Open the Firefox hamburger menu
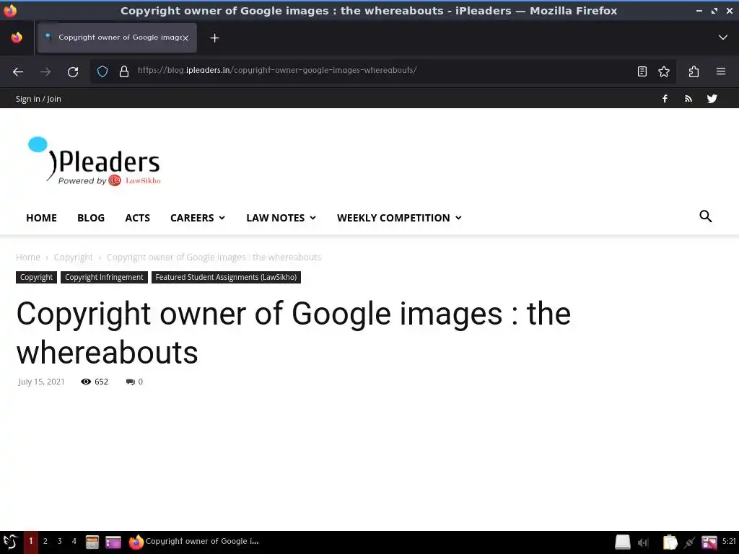Image resolution: width=739 pixels, height=554 pixels. pyautogui.click(x=721, y=71)
